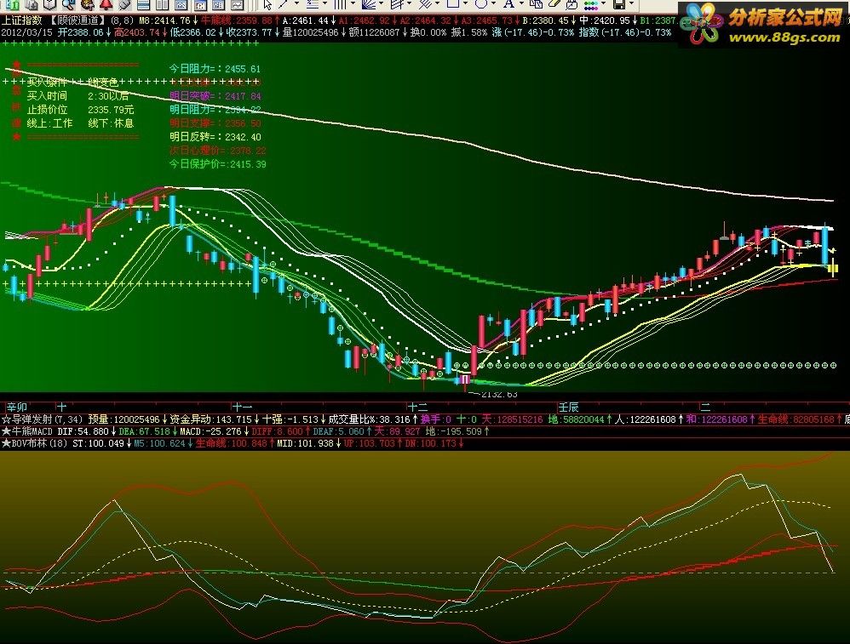
Task: Click the delete drawings pen icon
Action: click(571, 5)
